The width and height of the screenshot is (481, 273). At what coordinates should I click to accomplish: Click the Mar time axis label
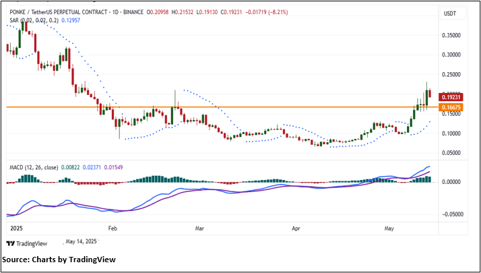point(200,229)
